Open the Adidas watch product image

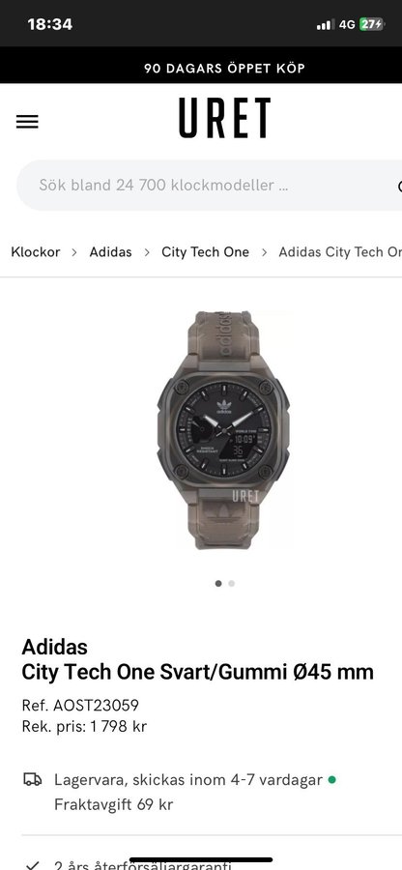point(223,430)
